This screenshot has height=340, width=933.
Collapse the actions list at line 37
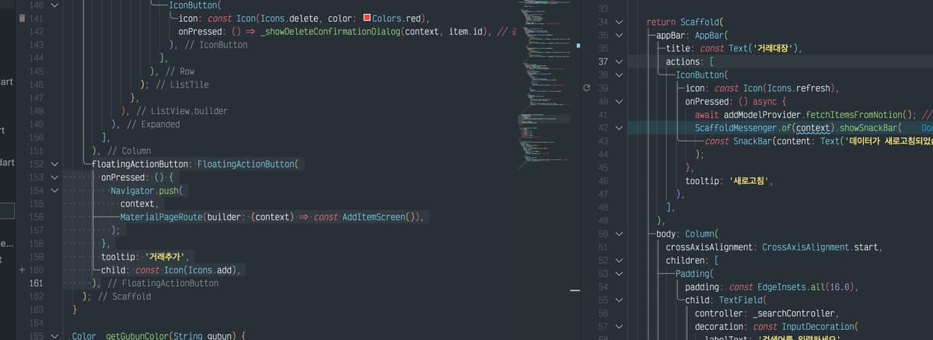coord(619,61)
